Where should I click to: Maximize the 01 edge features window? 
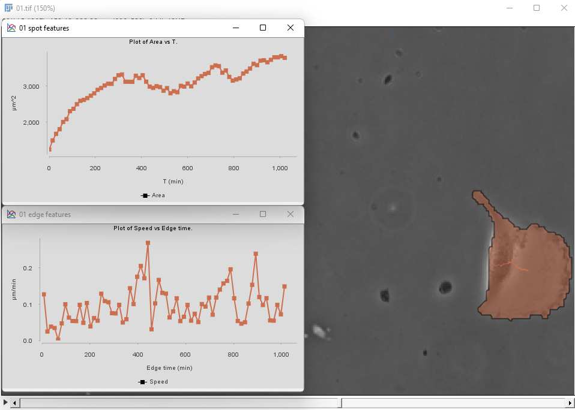[x=263, y=214]
